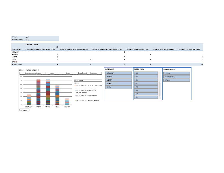Click 140 on the chart value axis
The image size is (224, 173).
click(x=21, y=77)
